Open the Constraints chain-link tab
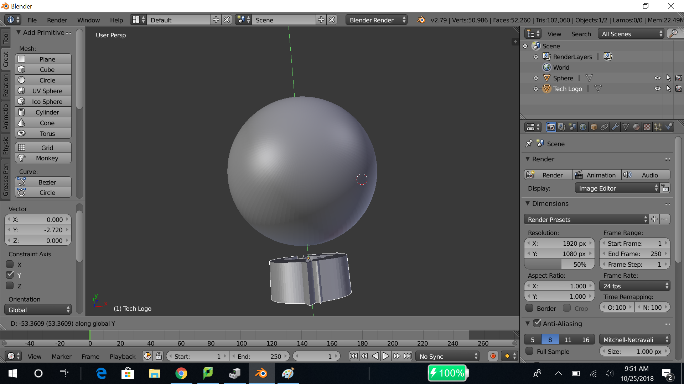The width and height of the screenshot is (684, 384). pos(604,127)
